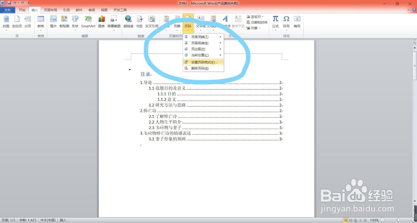
Task: Switch to the 页面布局 tab
Action: tap(50, 10)
